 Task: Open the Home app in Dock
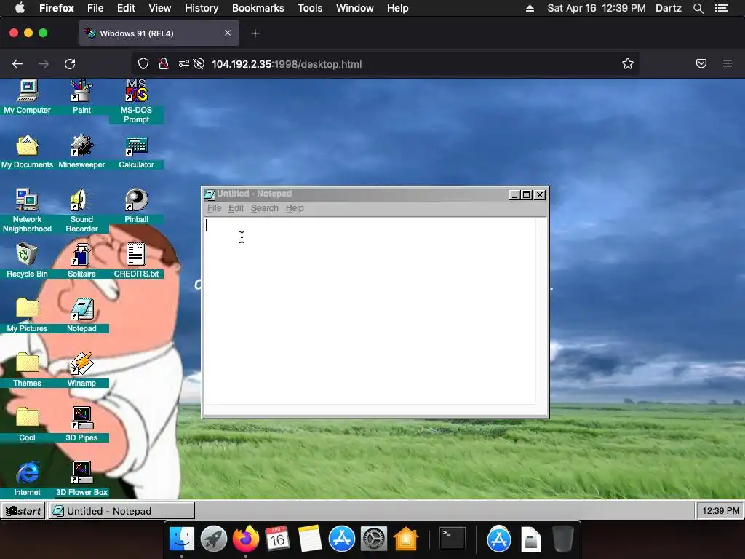405,539
